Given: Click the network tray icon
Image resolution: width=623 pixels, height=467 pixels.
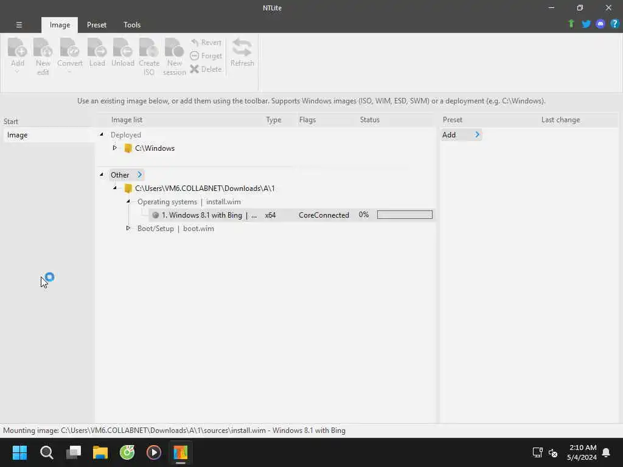Looking at the screenshot, I should pyautogui.click(x=537, y=452).
